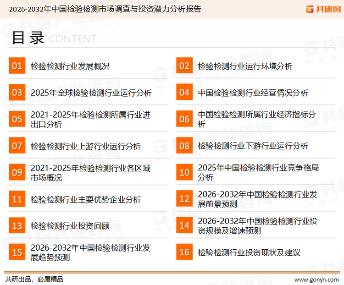
Task: Open 2025年全球检验检测行业运行分析 entry
Action: 91,93
